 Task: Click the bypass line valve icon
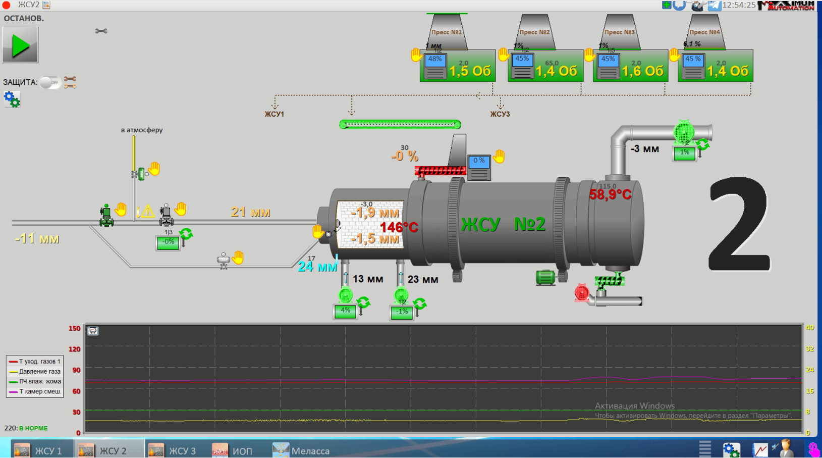[223, 261]
